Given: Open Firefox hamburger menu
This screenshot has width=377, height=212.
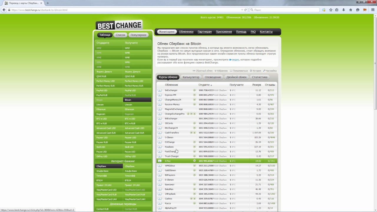Looking at the screenshot, I should (373, 10).
